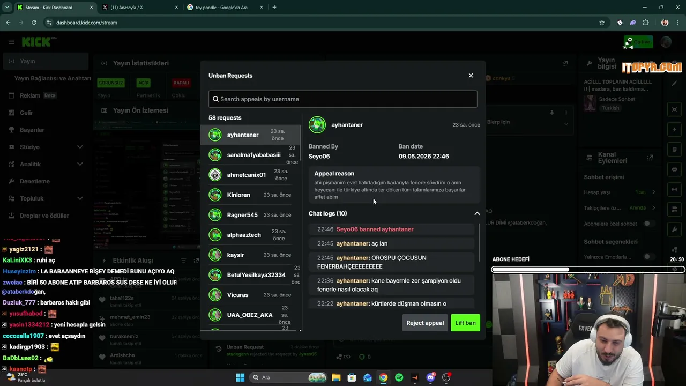Select kaysir unban request
Screen dimensions: 686x386
click(x=250, y=255)
